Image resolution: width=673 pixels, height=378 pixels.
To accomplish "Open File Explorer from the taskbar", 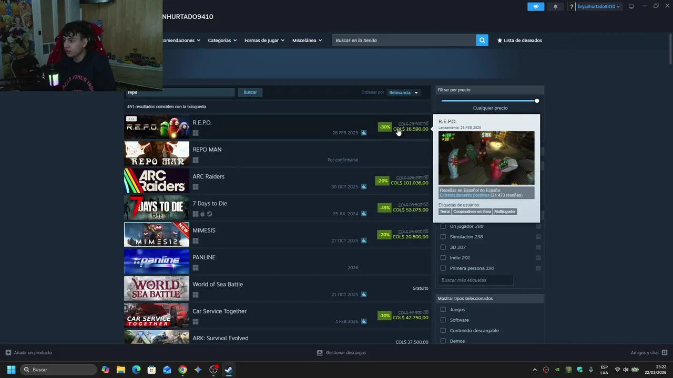I will tap(120, 370).
